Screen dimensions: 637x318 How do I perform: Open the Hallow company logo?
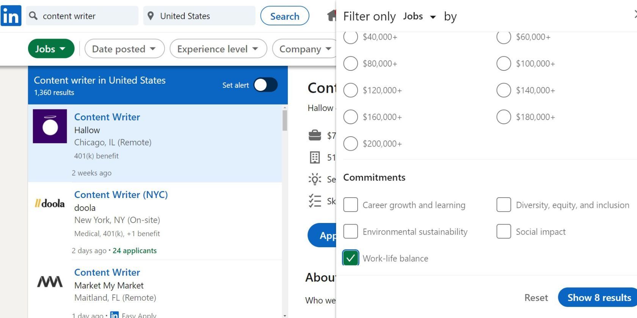[50, 126]
